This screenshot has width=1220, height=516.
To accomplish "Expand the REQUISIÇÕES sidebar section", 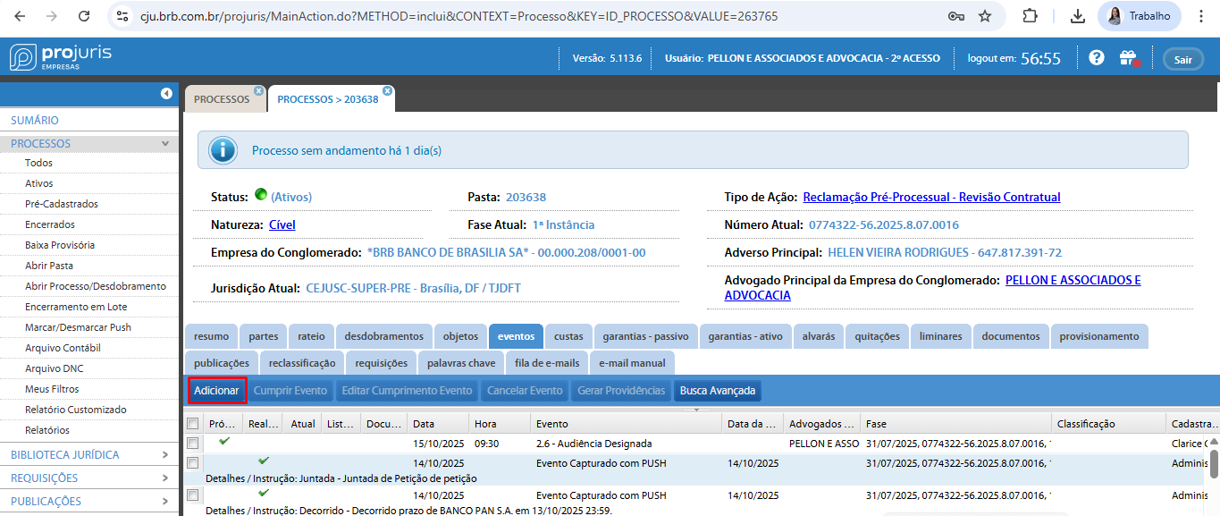I will (x=164, y=478).
